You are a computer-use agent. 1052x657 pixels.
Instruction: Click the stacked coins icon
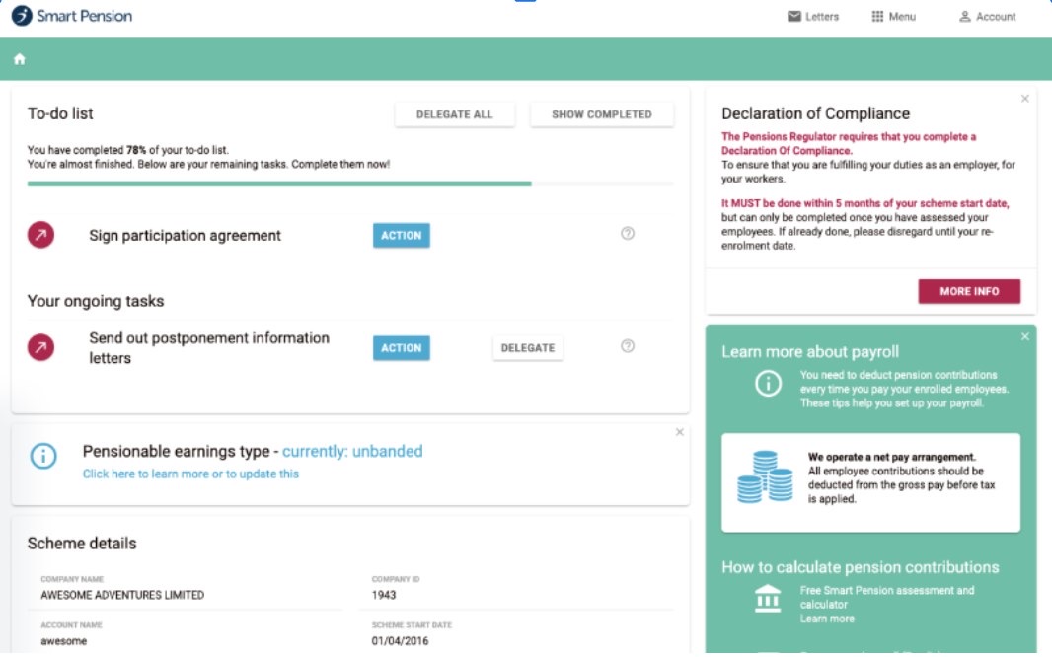pos(765,477)
